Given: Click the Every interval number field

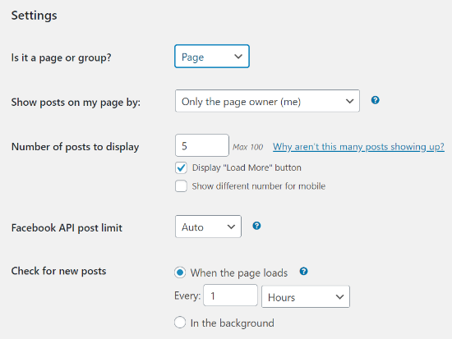Looking at the screenshot, I should tap(230, 295).
